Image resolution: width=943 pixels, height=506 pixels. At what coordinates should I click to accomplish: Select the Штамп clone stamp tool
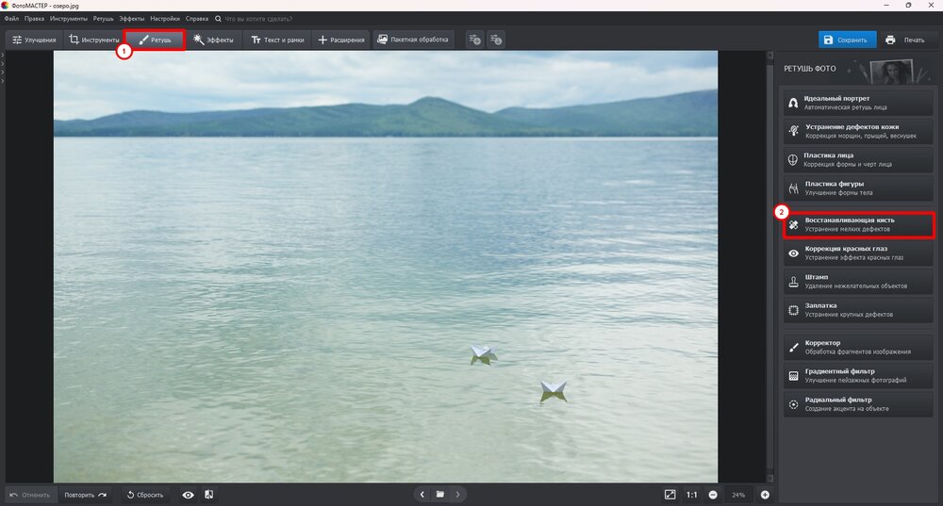coord(858,281)
